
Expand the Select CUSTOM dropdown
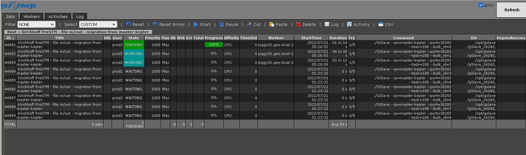(x=98, y=24)
